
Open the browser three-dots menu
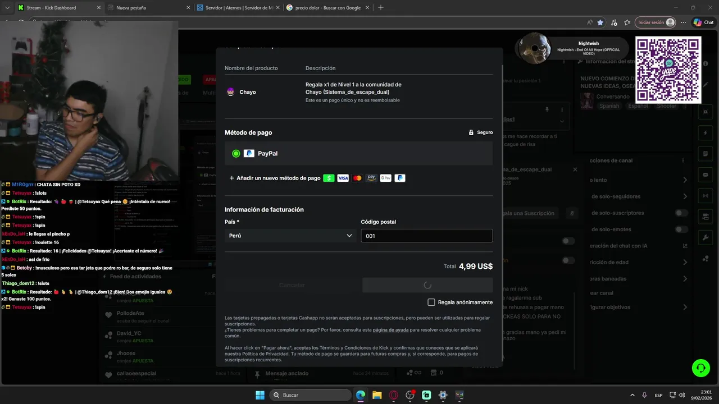click(684, 22)
